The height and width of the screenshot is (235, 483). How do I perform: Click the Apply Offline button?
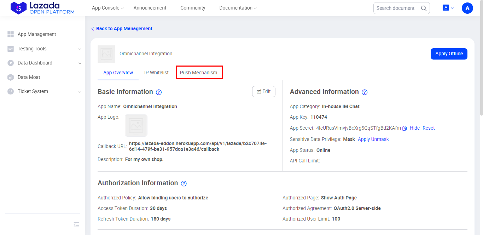pyautogui.click(x=449, y=54)
